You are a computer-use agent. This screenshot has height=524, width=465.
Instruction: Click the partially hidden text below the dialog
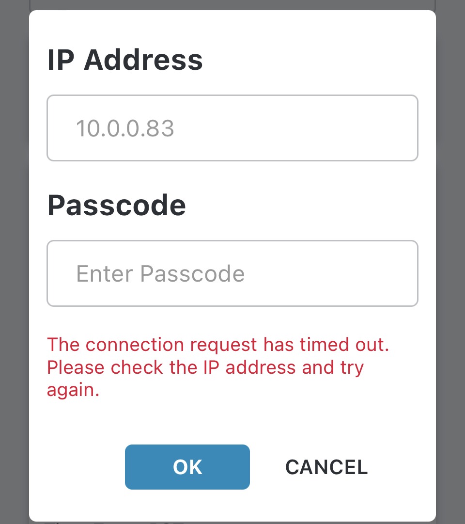(113, 522)
